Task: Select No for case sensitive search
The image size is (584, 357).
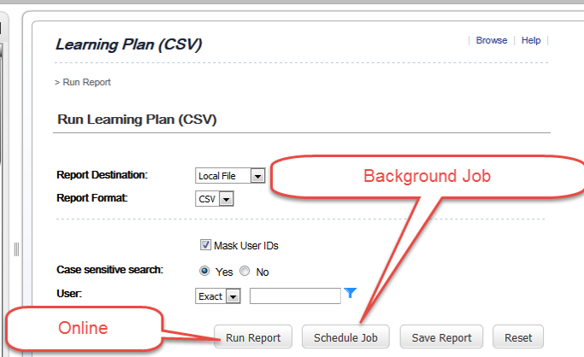Action: (245, 271)
